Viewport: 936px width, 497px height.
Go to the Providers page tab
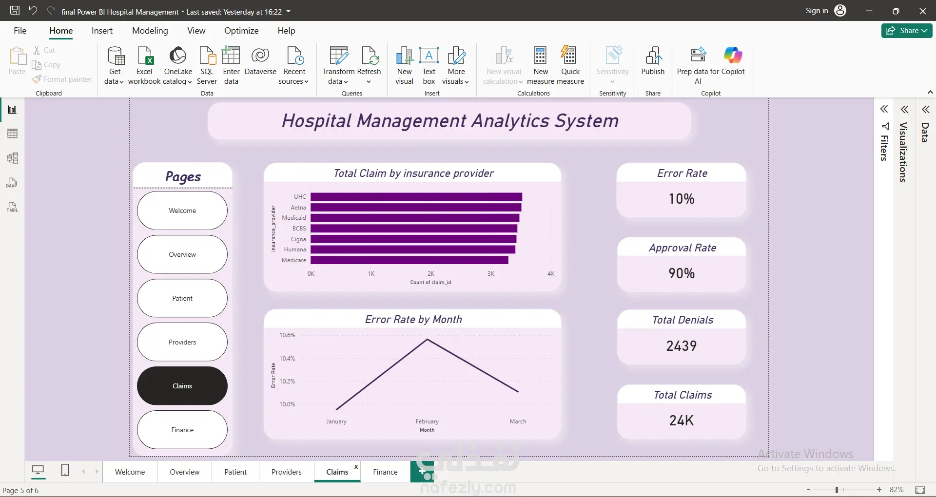(287, 472)
